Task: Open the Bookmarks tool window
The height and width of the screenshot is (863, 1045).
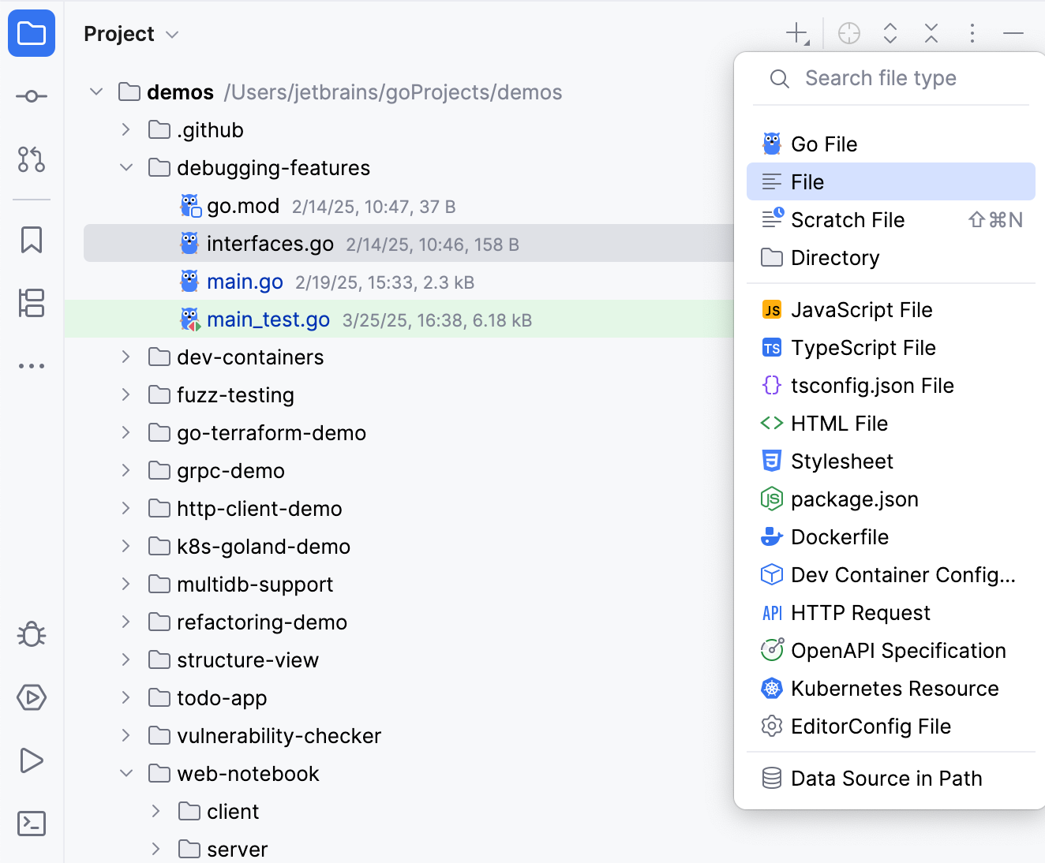Action: click(x=32, y=241)
